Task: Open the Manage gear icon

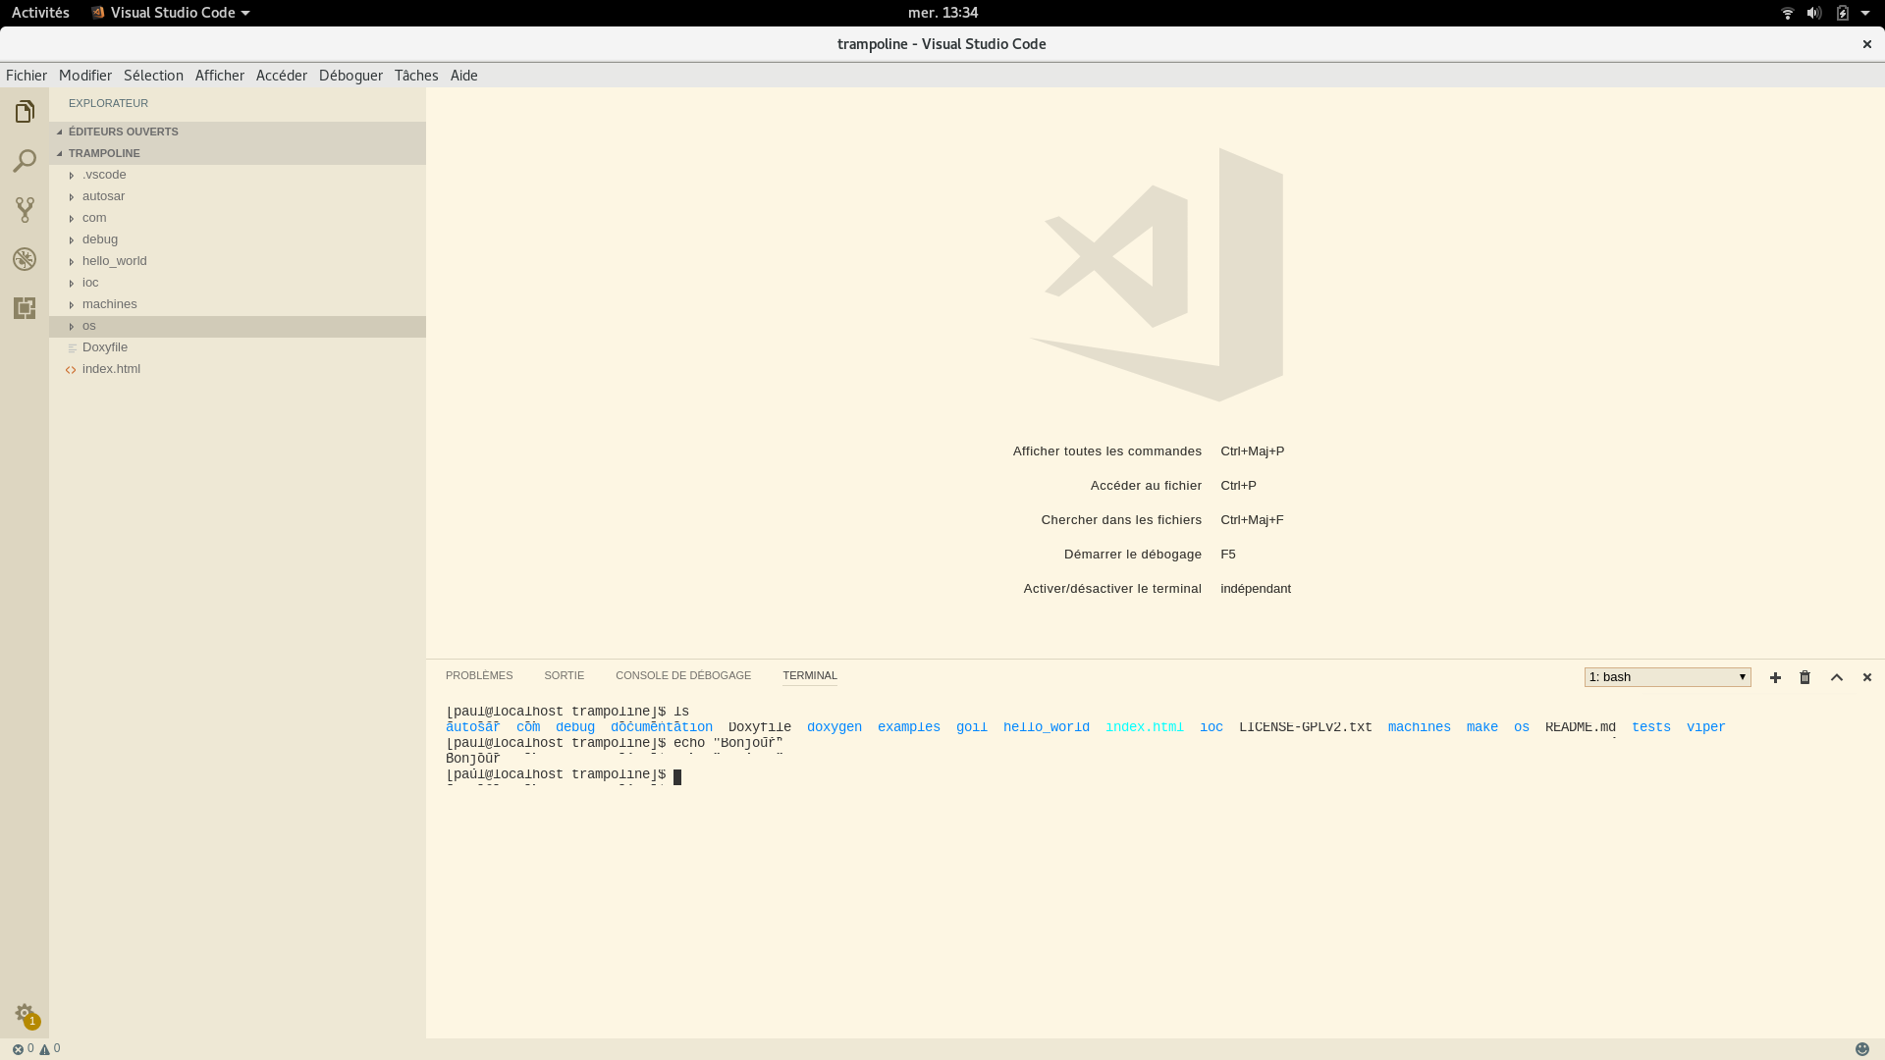Action: [25, 1013]
